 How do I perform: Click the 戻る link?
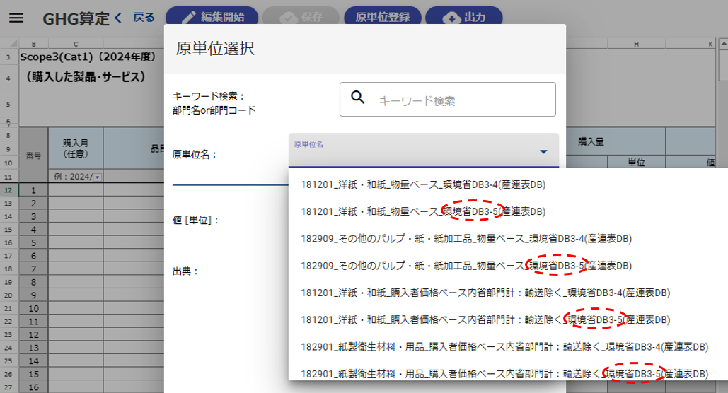pos(144,18)
